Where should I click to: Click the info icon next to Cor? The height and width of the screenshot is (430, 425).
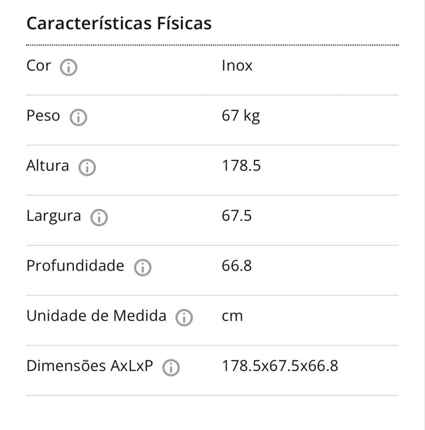pos(68,67)
